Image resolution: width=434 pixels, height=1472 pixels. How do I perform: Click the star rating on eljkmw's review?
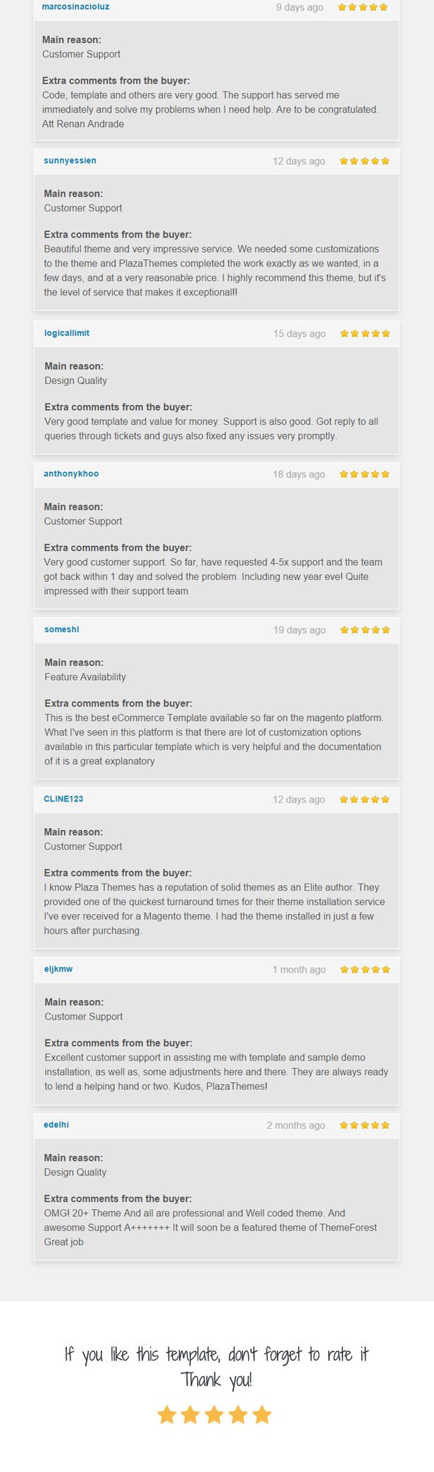(365, 970)
